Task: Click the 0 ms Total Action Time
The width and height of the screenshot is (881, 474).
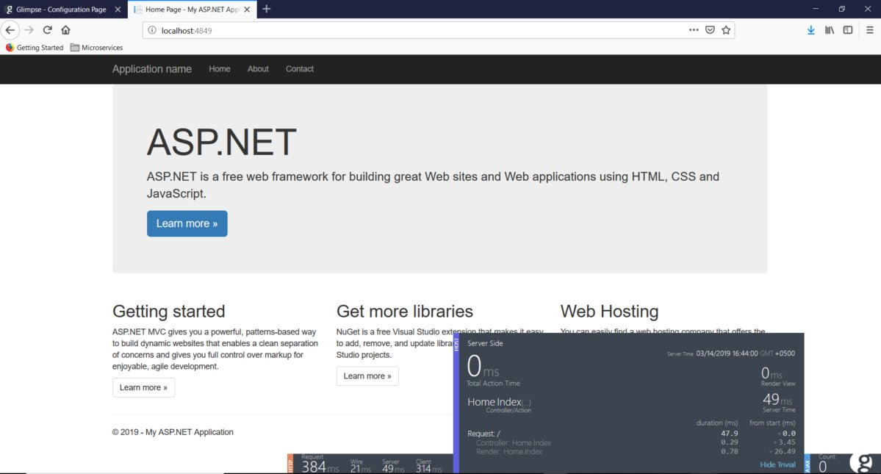Action: pyautogui.click(x=493, y=370)
